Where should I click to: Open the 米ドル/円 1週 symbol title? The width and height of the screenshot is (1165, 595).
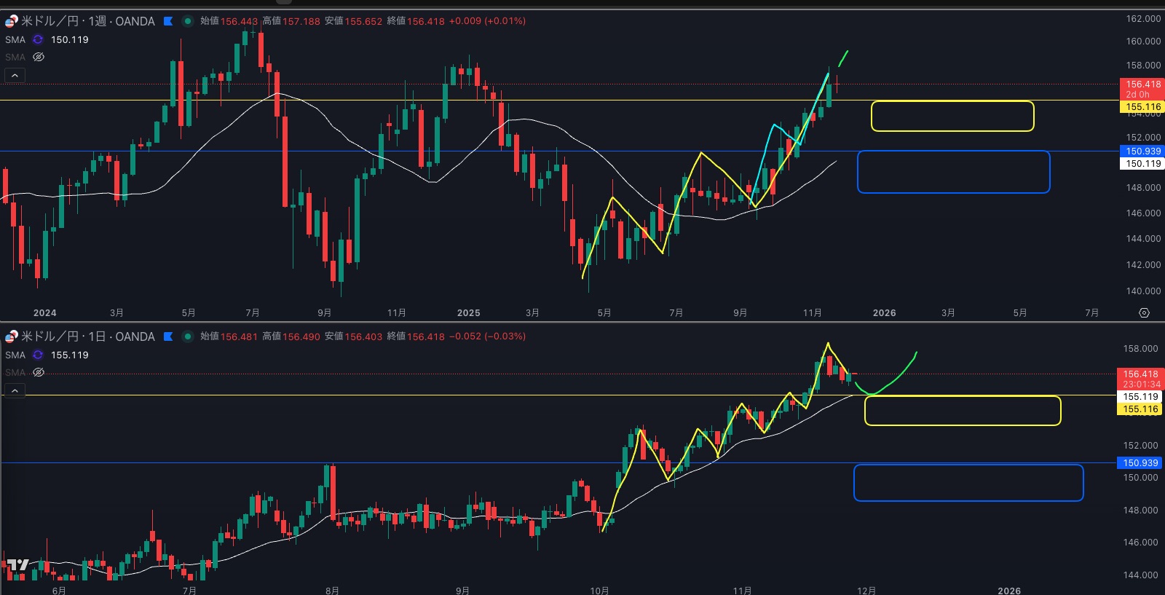point(87,21)
